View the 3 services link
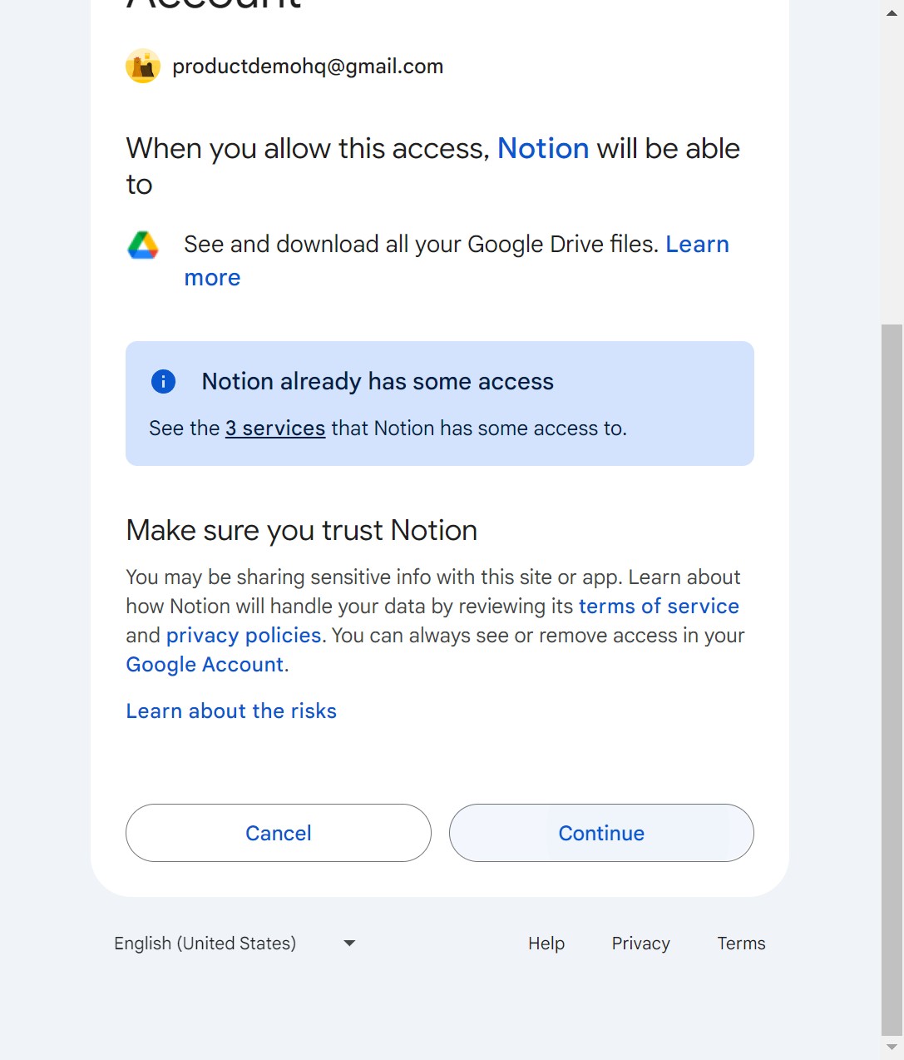This screenshot has height=1060, width=904. click(275, 428)
